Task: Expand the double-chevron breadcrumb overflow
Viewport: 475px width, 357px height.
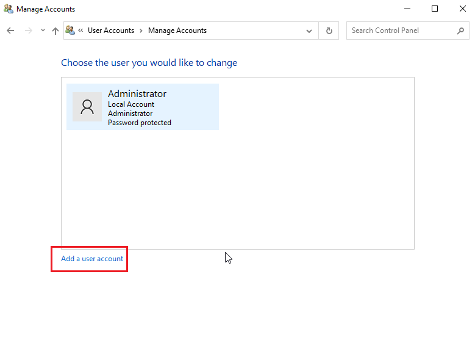Action: click(80, 31)
